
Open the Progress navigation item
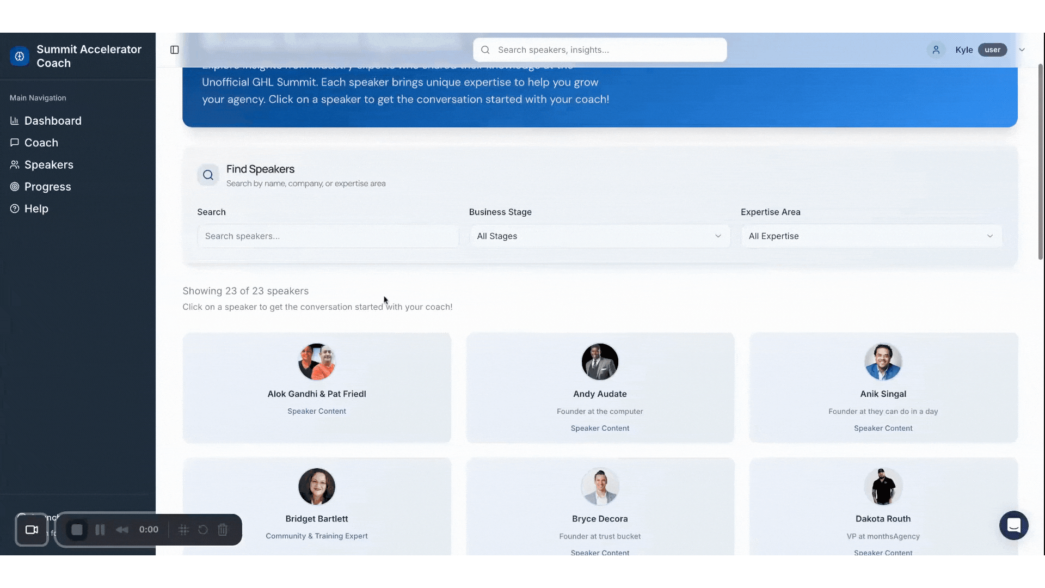[47, 187]
